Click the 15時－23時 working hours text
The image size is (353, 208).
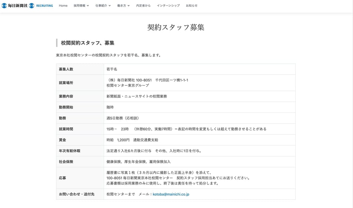[117, 129]
